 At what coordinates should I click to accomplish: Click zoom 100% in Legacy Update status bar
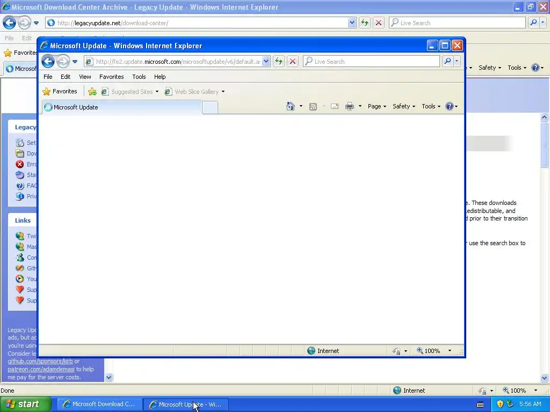click(514, 391)
